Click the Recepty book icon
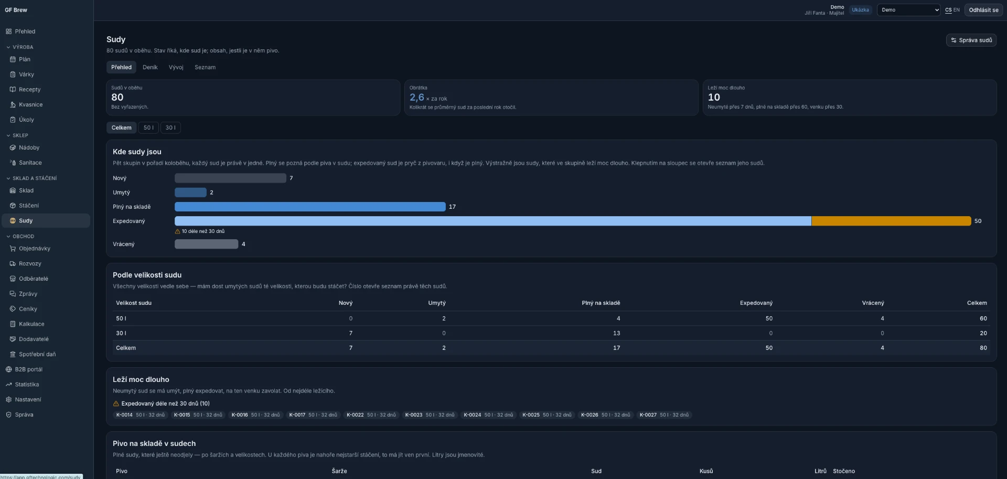This screenshot has width=1007, height=479. click(13, 90)
